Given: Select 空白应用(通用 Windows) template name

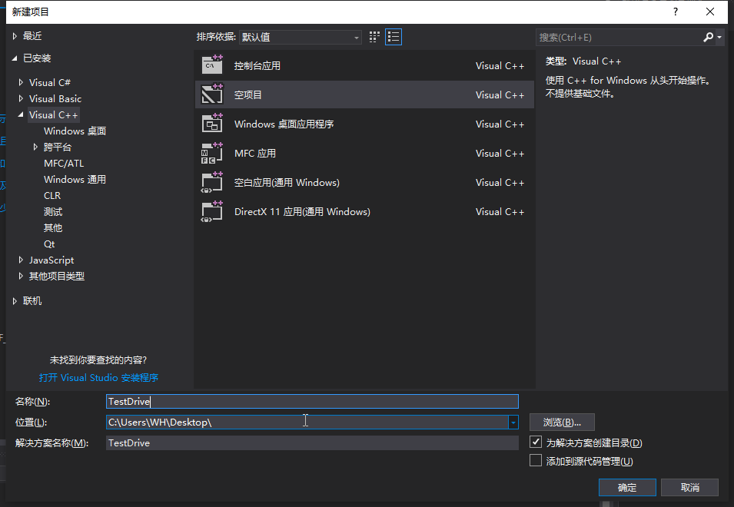Looking at the screenshot, I should [287, 182].
